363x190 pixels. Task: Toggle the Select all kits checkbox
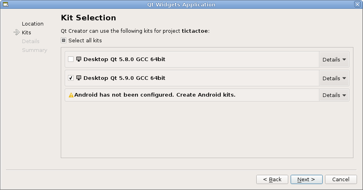64,40
